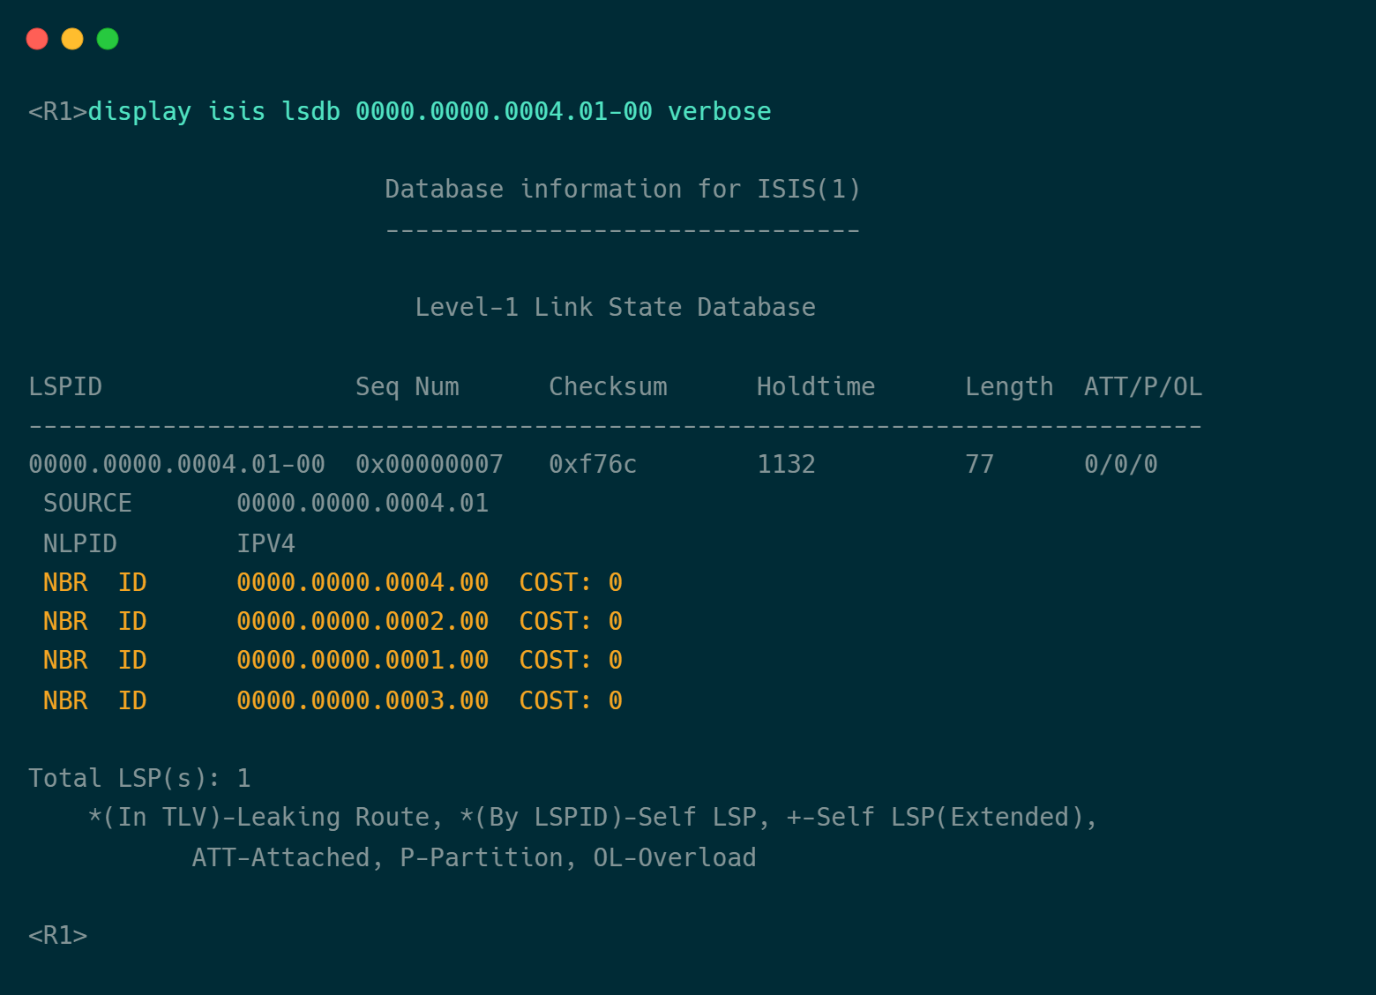Click neighbor ID 0000.0000.0004.00
This screenshot has width=1376, height=995.
point(363,582)
